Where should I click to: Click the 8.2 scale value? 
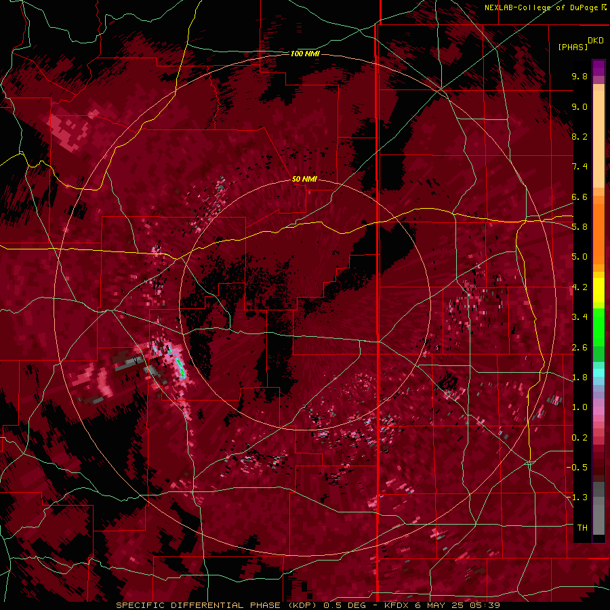point(579,136)
